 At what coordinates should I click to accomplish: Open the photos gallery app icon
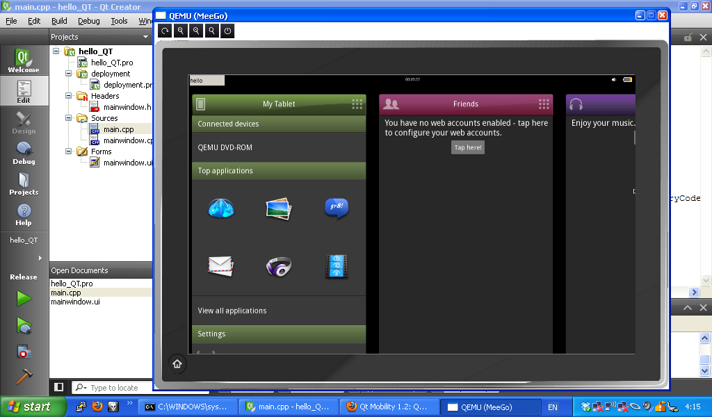pyautogui.click(x=278, y=208)
